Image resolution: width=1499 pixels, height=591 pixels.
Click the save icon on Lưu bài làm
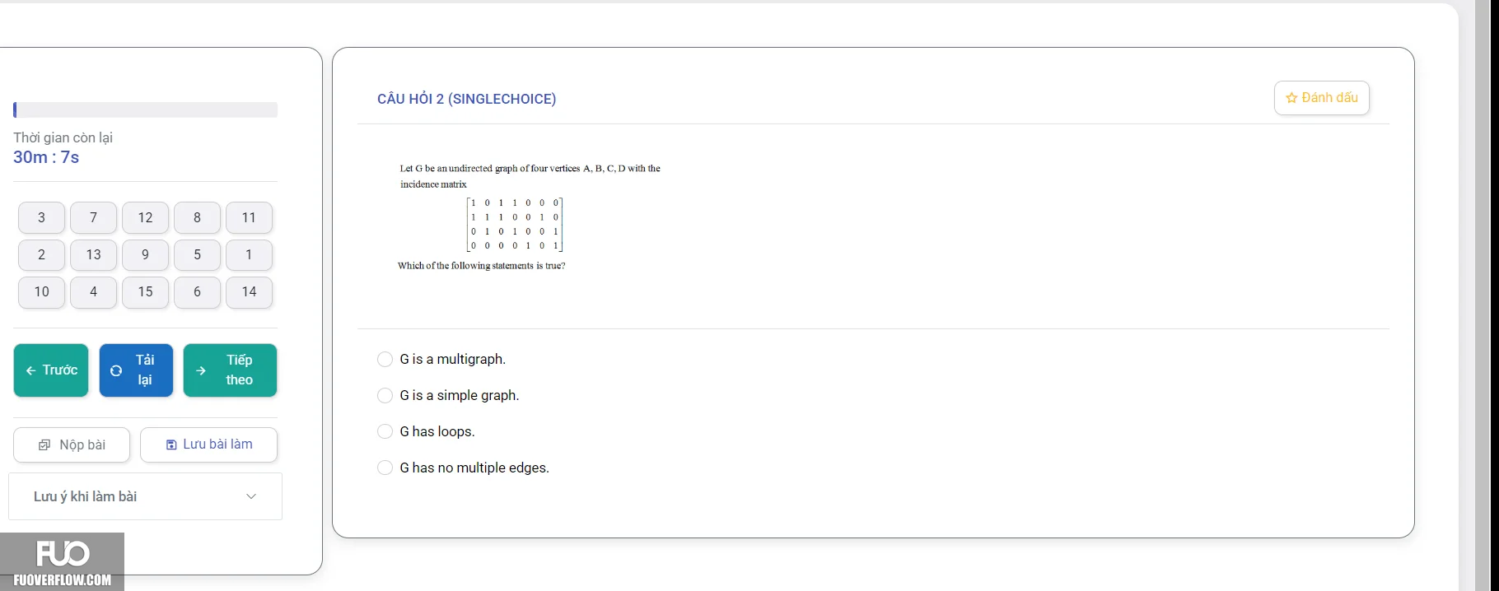[x=171, y=444]
